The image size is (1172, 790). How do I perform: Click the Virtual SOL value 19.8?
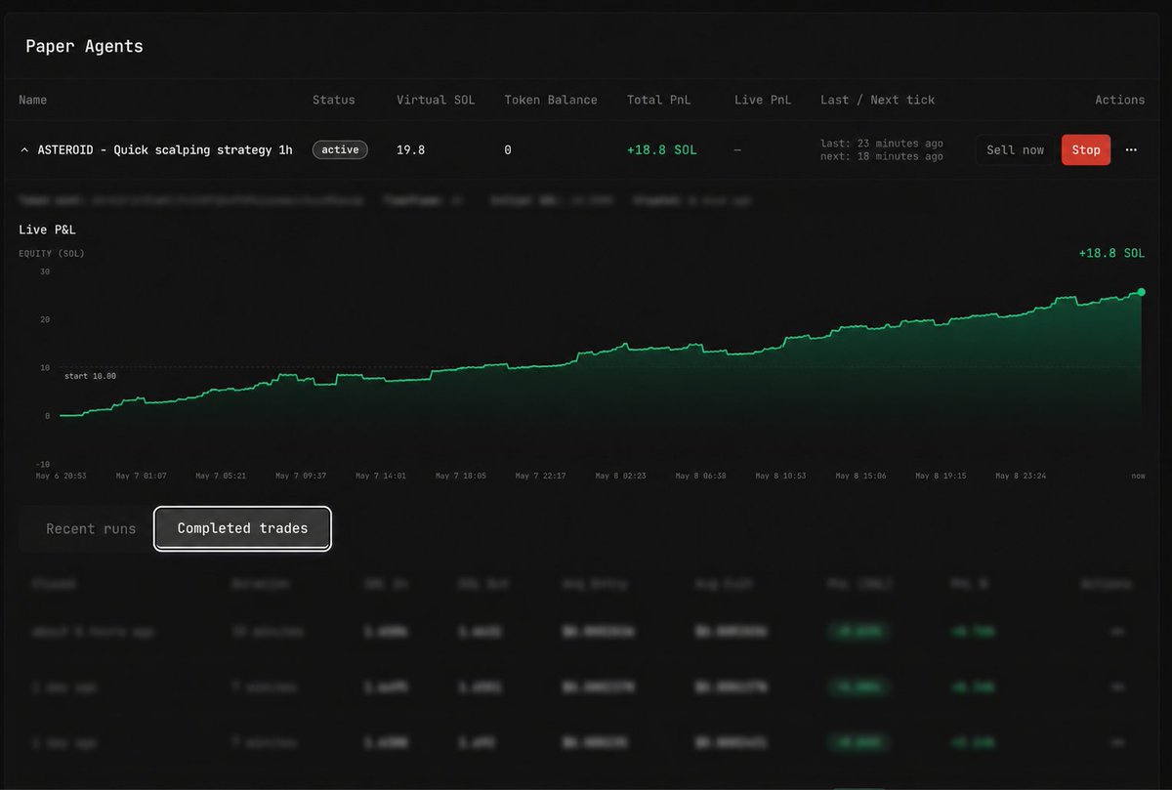coord(410,150)
